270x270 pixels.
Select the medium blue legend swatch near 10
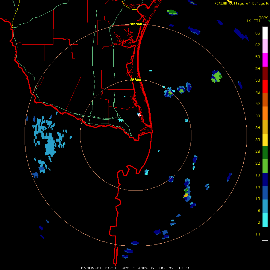pos(265,193)
